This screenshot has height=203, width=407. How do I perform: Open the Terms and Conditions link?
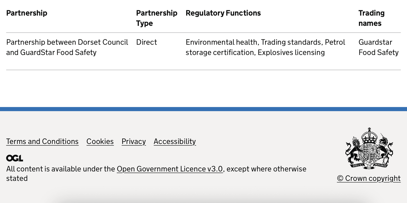click(x=42, y=141)
